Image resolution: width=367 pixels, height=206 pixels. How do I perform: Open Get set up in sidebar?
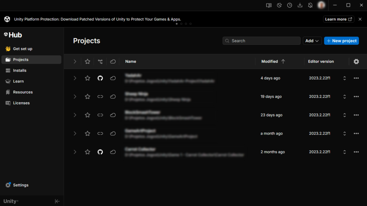[x=32, y=49]
